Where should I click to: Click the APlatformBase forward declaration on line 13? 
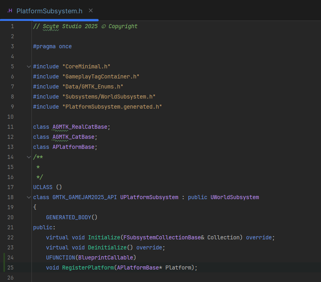click(x=73, y=147)
